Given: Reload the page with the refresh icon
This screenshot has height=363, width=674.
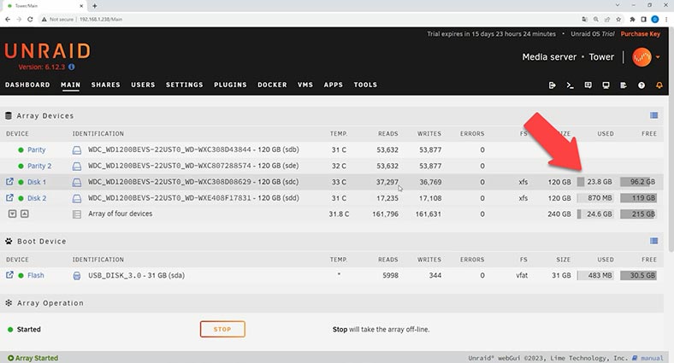Looking at the screenshot, I should point(30,20).
